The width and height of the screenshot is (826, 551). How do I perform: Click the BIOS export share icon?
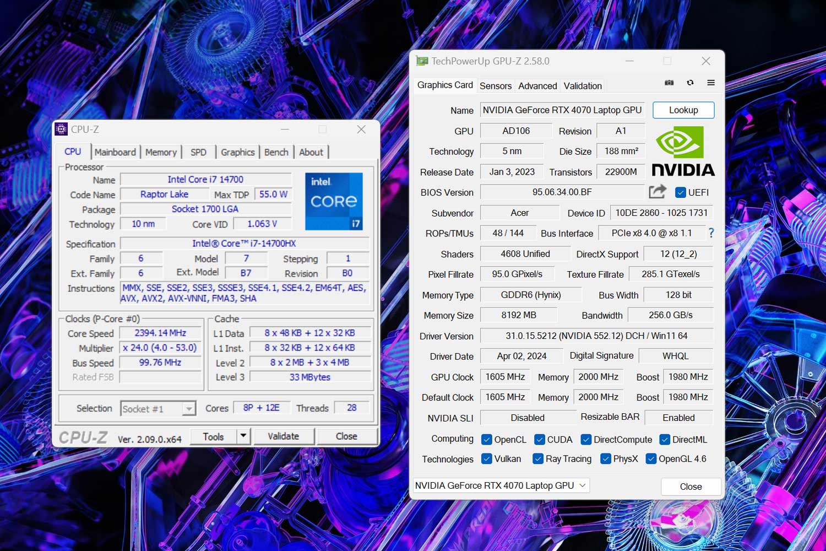click(x=657, y=192)
